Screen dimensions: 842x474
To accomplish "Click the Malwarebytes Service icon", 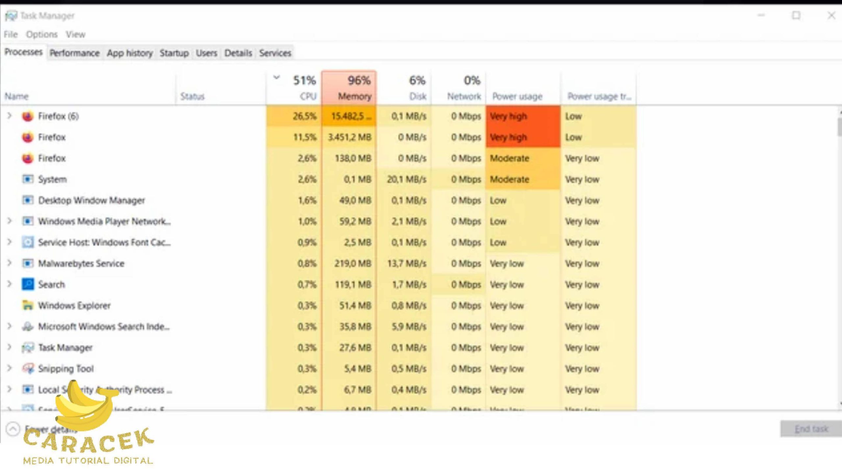I will click(x=28, y=264).
